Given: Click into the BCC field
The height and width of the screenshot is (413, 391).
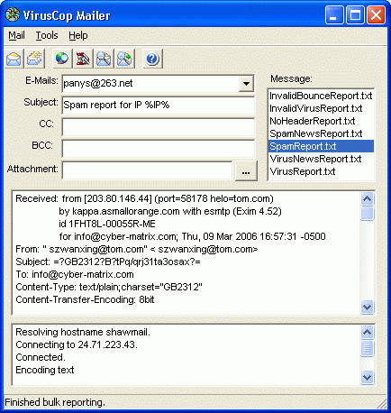Looking at the screenshot, I should 158,149.
